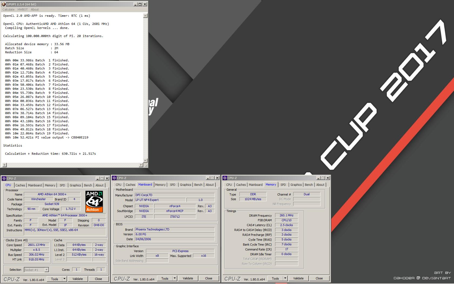The height and width of the screenshot is (284, 454).
Task: Open the Calculate menu in GPUPI
Action: [x=8, y=9]
